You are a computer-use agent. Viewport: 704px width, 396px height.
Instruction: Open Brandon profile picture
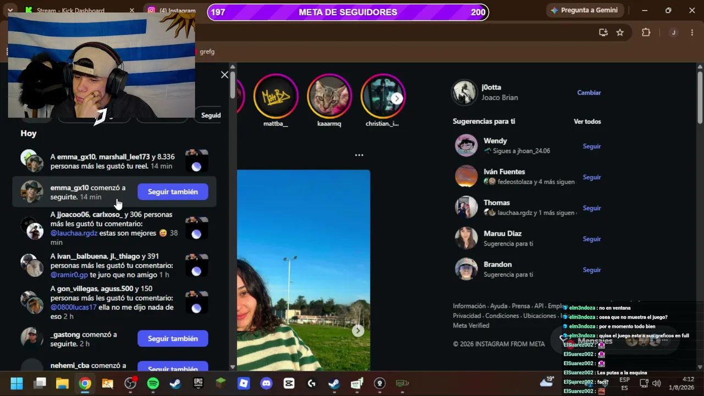coord(466,269)
